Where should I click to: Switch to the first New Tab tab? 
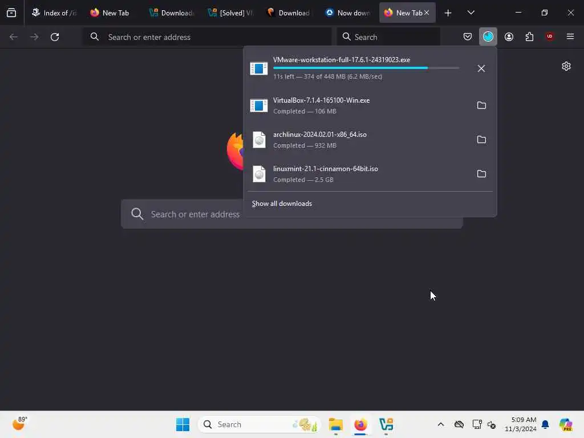point(111,13)
